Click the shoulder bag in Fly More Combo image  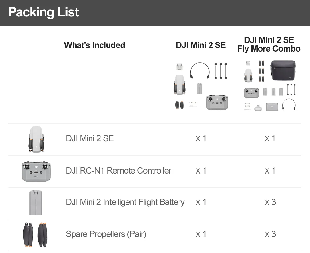click(283, 70)
